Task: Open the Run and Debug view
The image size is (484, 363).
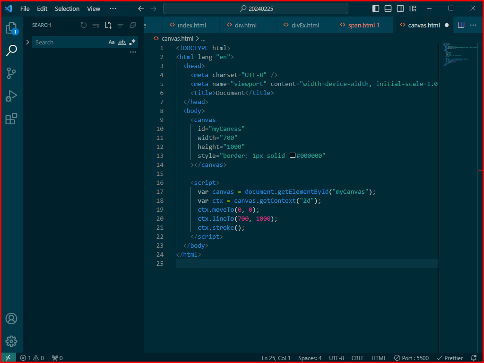Action: tap(11, 96)
